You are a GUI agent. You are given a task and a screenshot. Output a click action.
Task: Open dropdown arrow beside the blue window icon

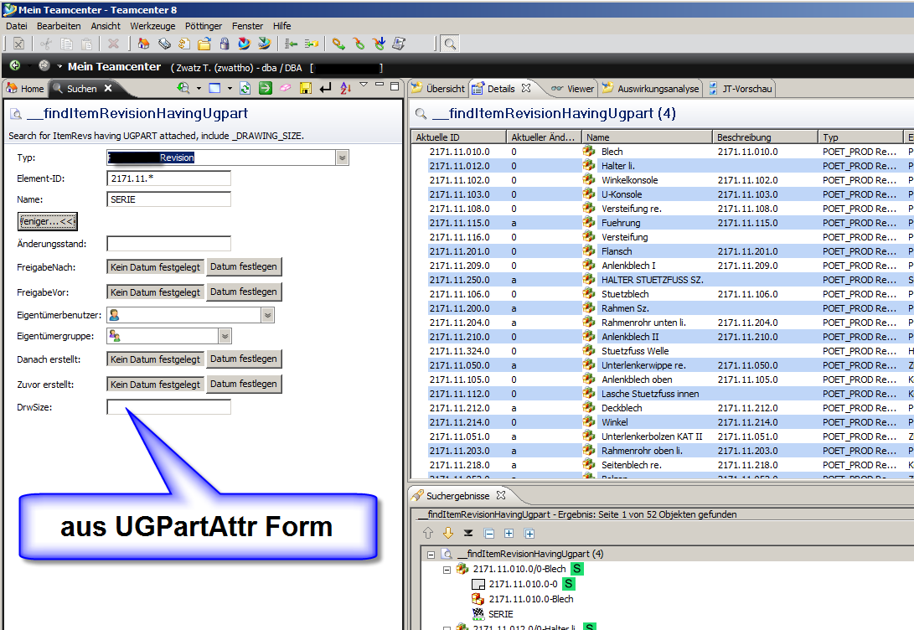(x=230, y=89)
